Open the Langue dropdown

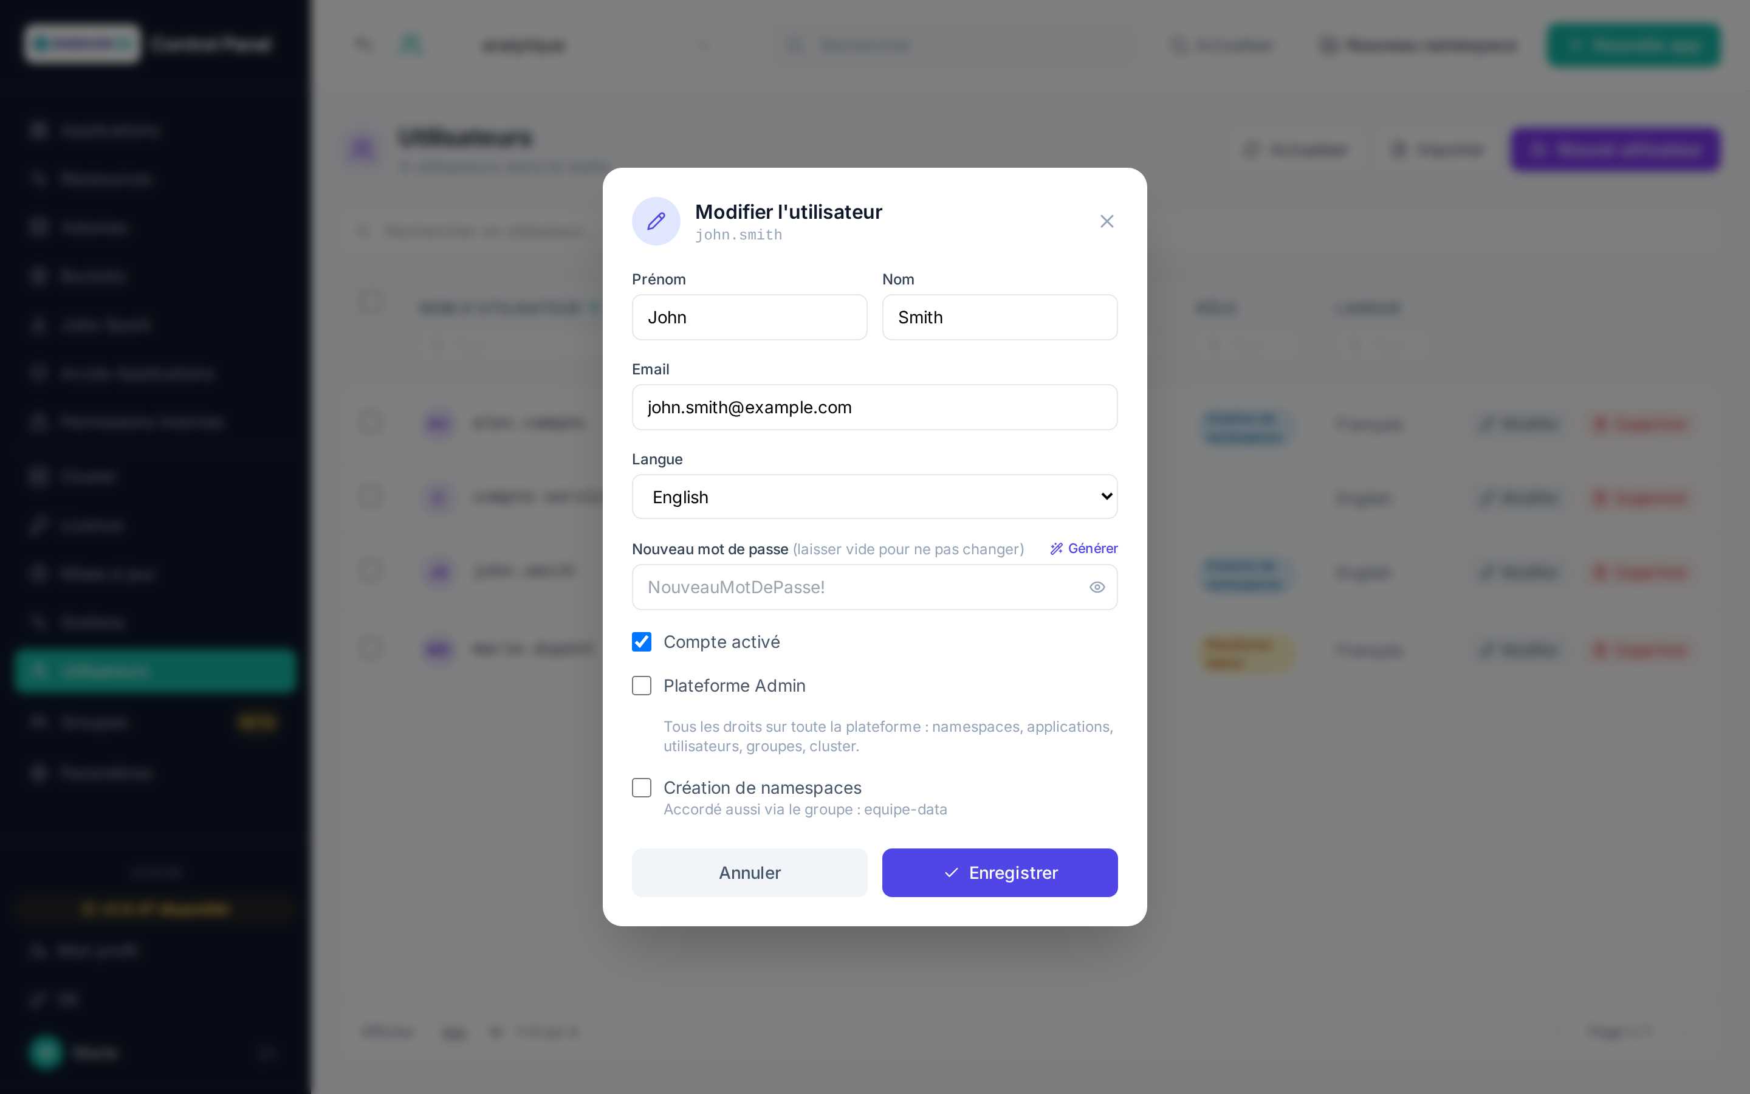[874, 497]
